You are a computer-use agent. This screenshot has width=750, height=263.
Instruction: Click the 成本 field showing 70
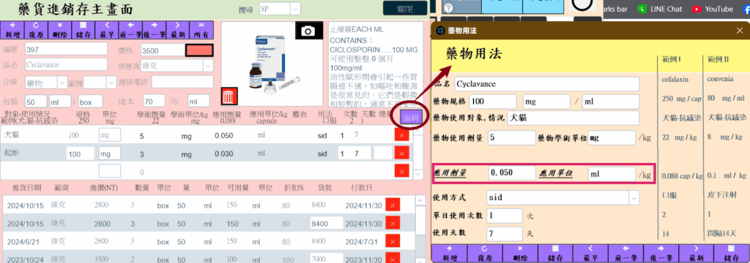click(x=154, y=101)
